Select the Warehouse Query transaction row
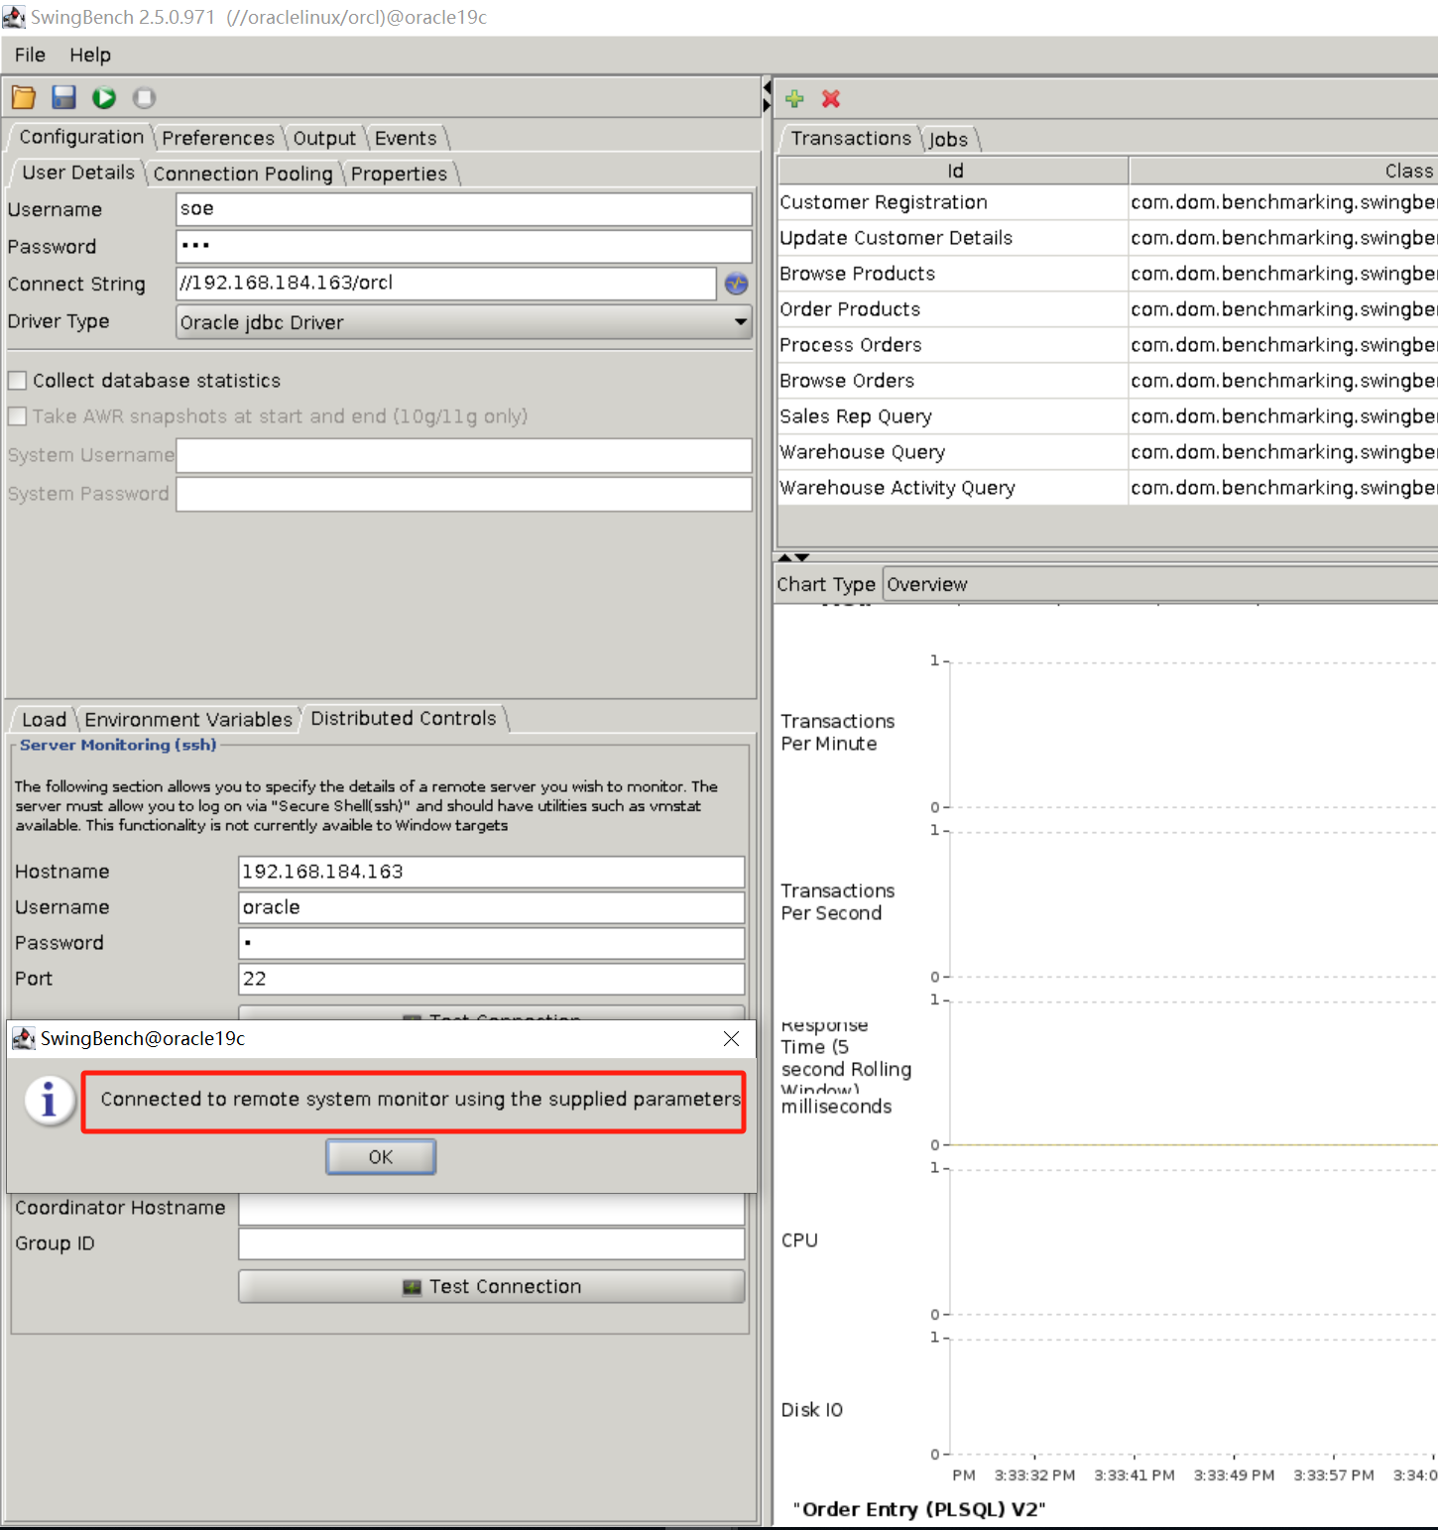The height and width of the screenshot is (1530, 1438). pyautogui.click(x=1108, y=452)
